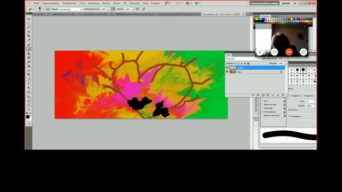The height and width of the screenshot is (192, 342).
Task: Select the Rectangular Marquee tool
Action: tap(28, 23)
